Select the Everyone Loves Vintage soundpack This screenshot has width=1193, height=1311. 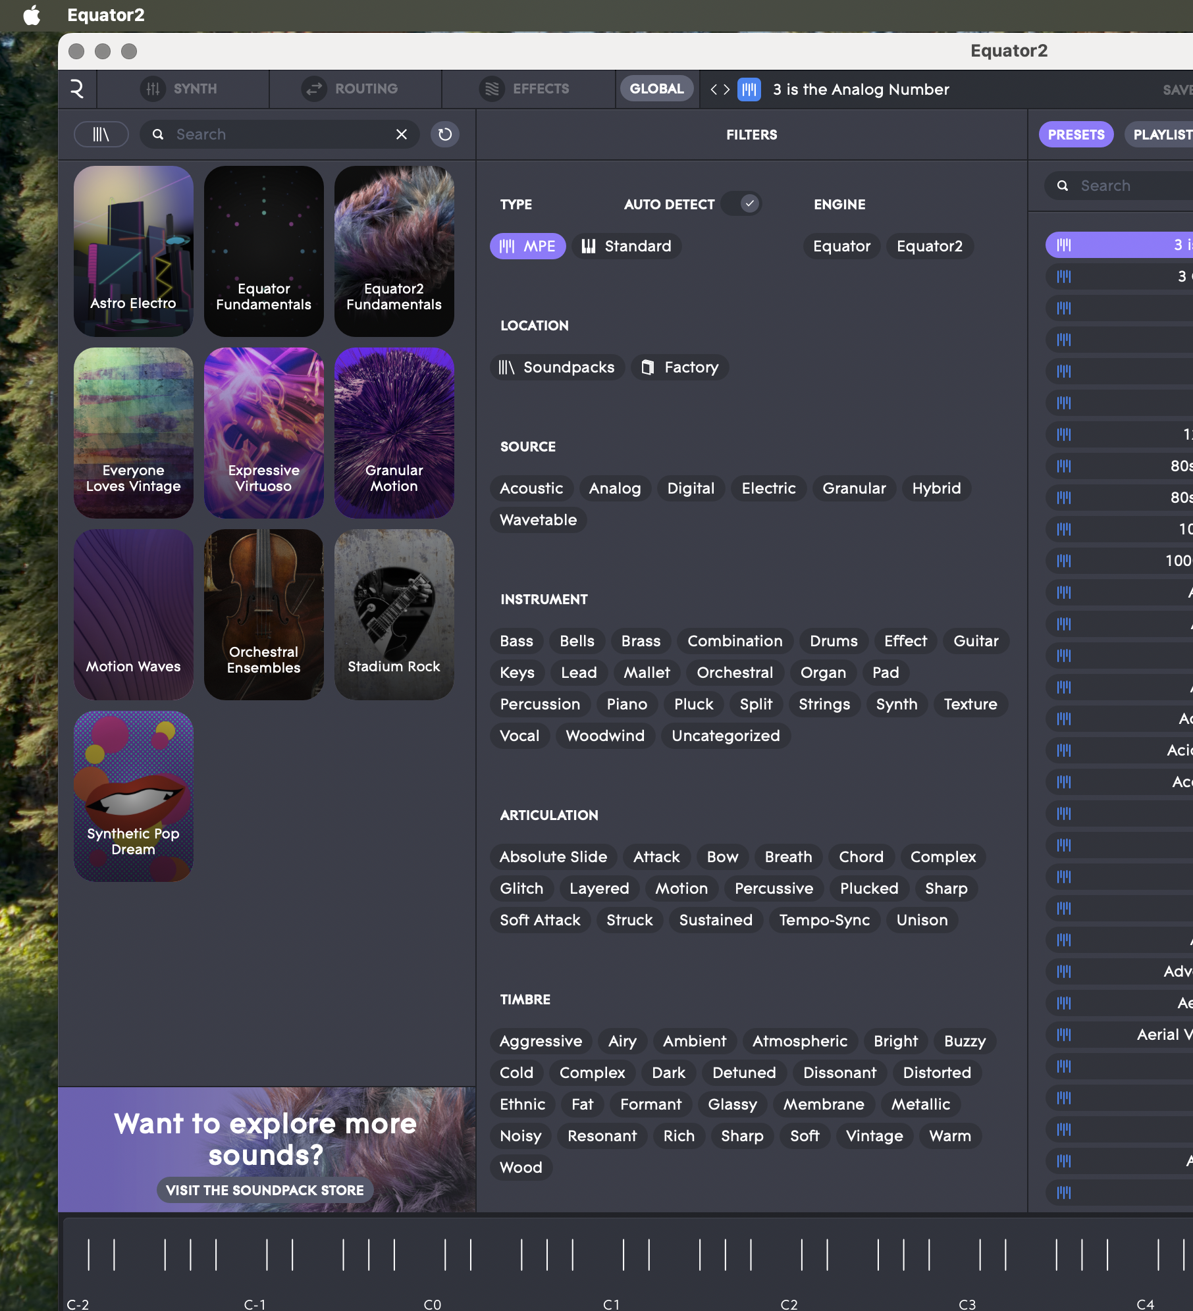pos(134,432)
